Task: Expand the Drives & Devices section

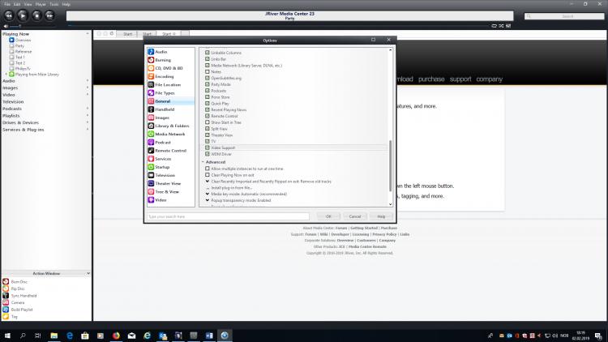Action: [x=88, y=122]
